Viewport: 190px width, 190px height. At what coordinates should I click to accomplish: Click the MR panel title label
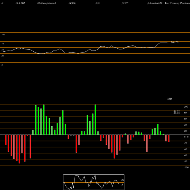(x=169, y=99)
